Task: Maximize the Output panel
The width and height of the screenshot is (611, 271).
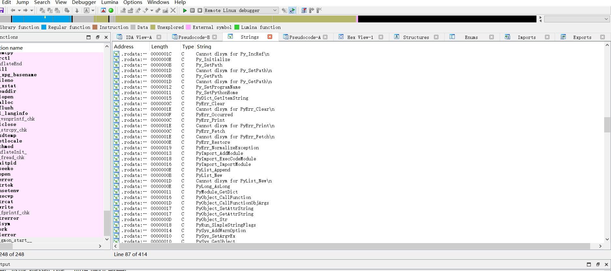Action: [x=589, y=265]
